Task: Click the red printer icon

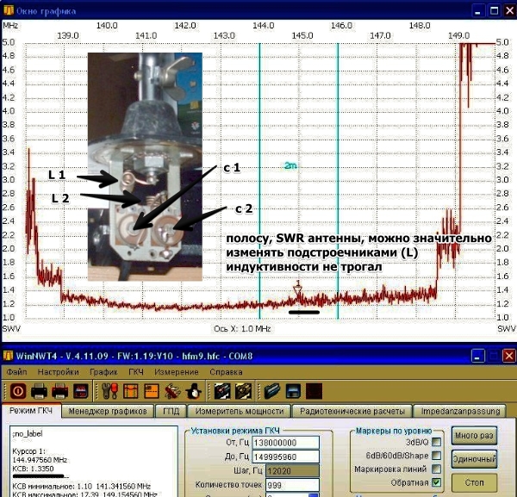Action: pyautogui.click(x=60, y=392)
